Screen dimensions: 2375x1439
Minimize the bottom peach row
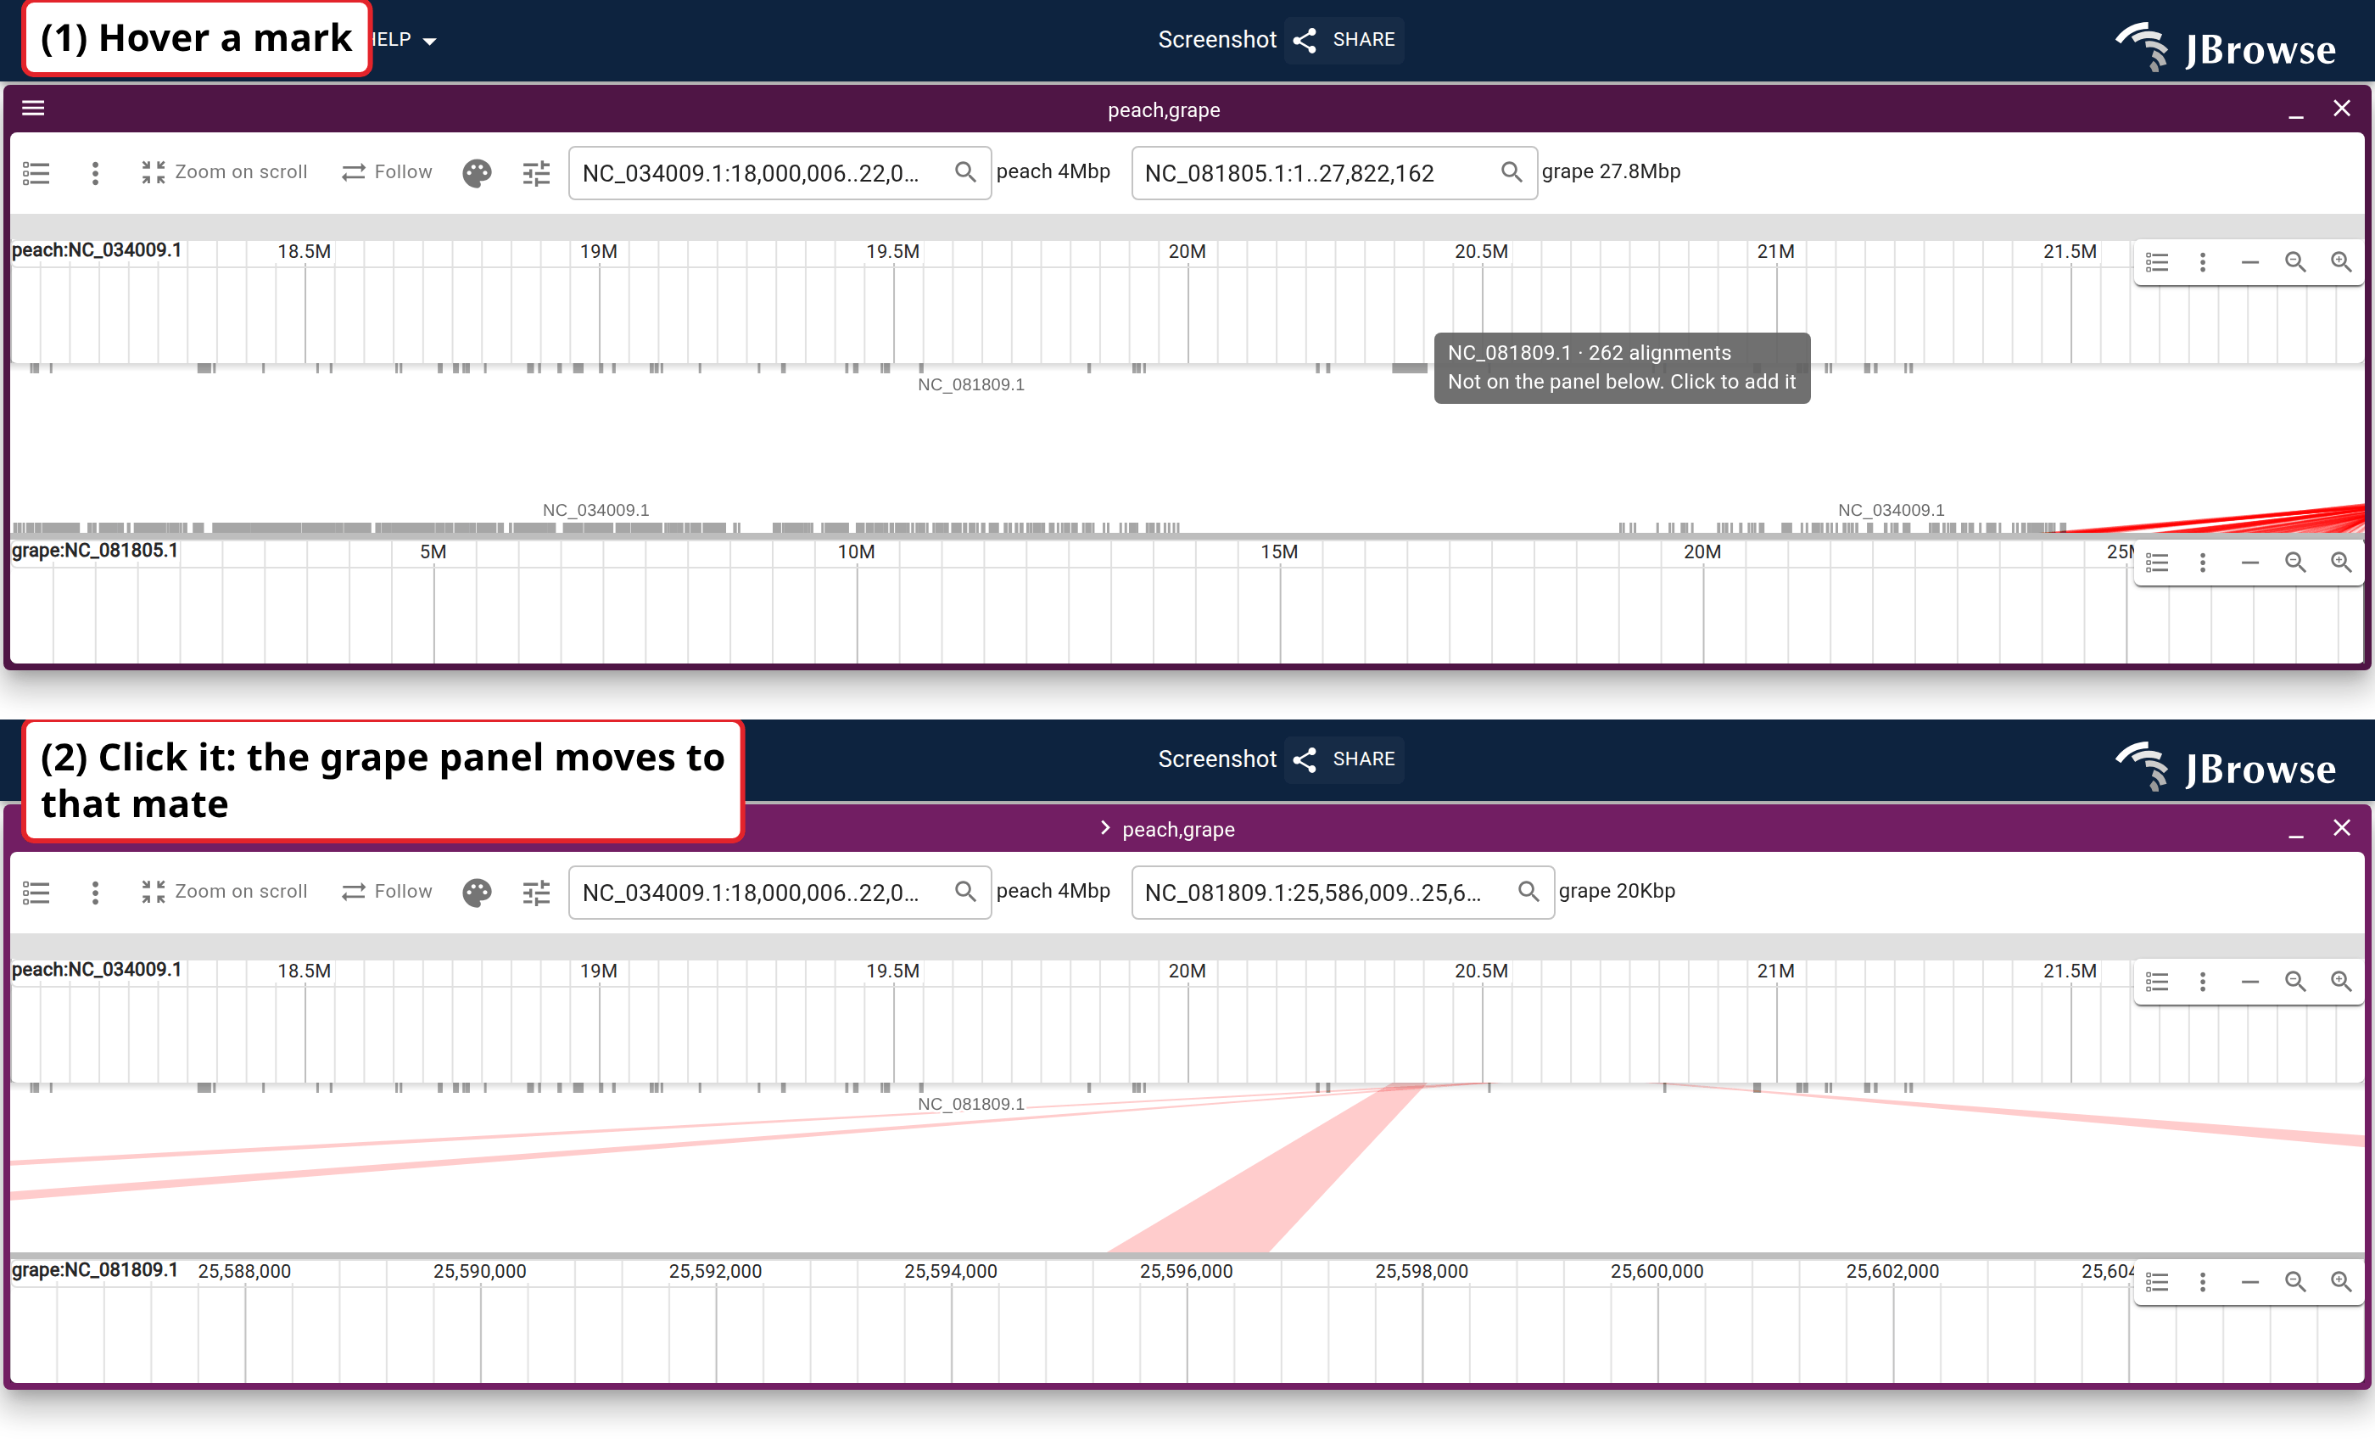tap(2249, 982)
